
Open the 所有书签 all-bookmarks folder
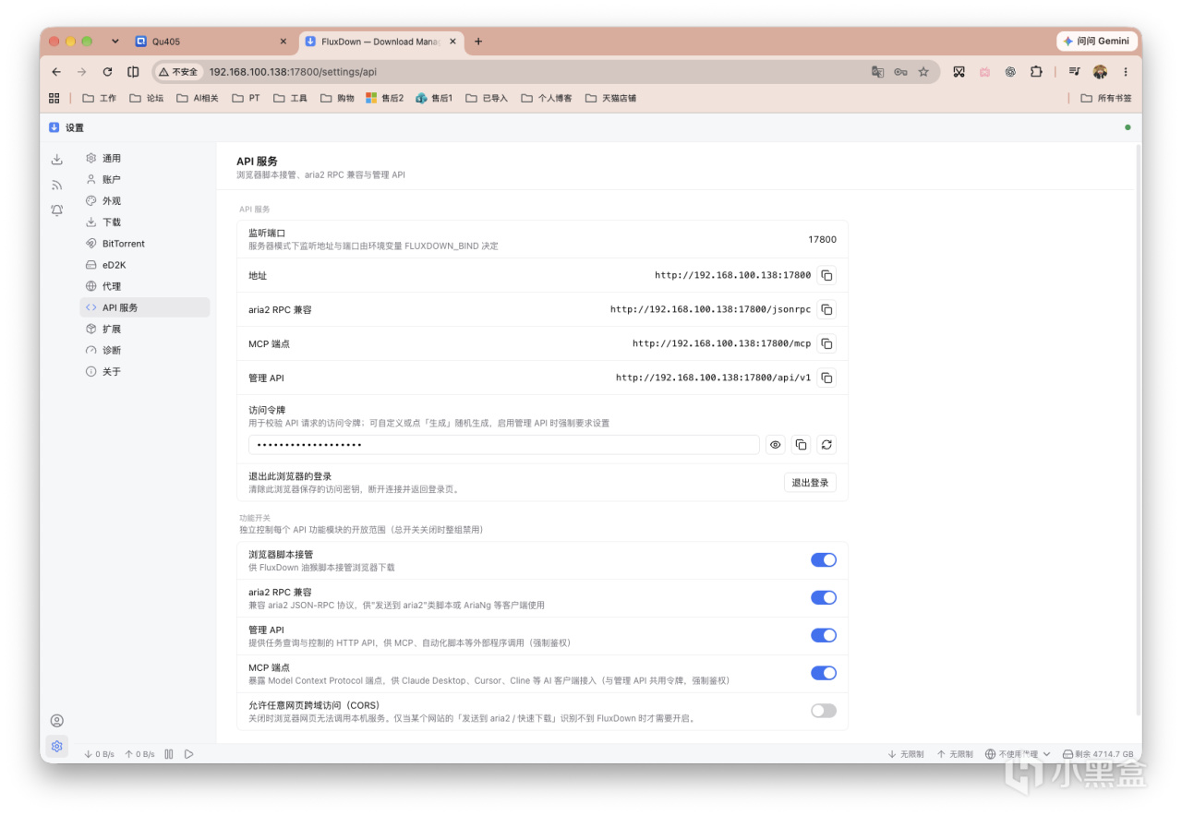[1105, 98]
